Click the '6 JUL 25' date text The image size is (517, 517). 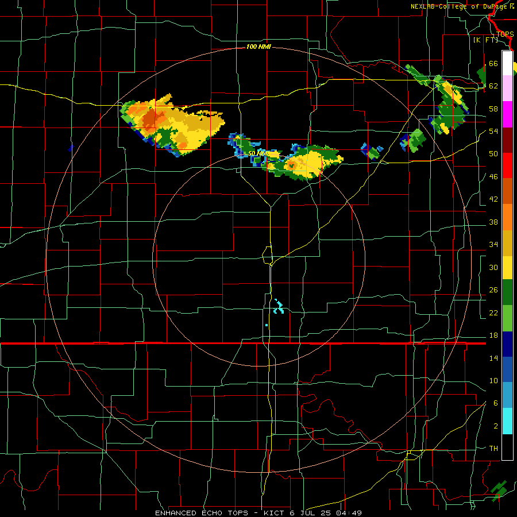[311, 513]
